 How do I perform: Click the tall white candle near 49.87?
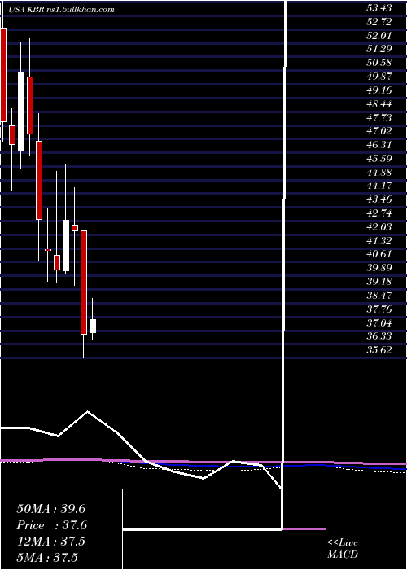(21, 112)
